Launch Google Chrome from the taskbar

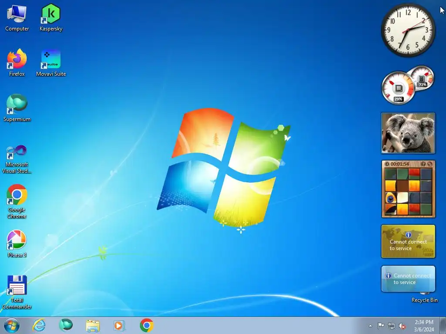[x=147, y=325]
